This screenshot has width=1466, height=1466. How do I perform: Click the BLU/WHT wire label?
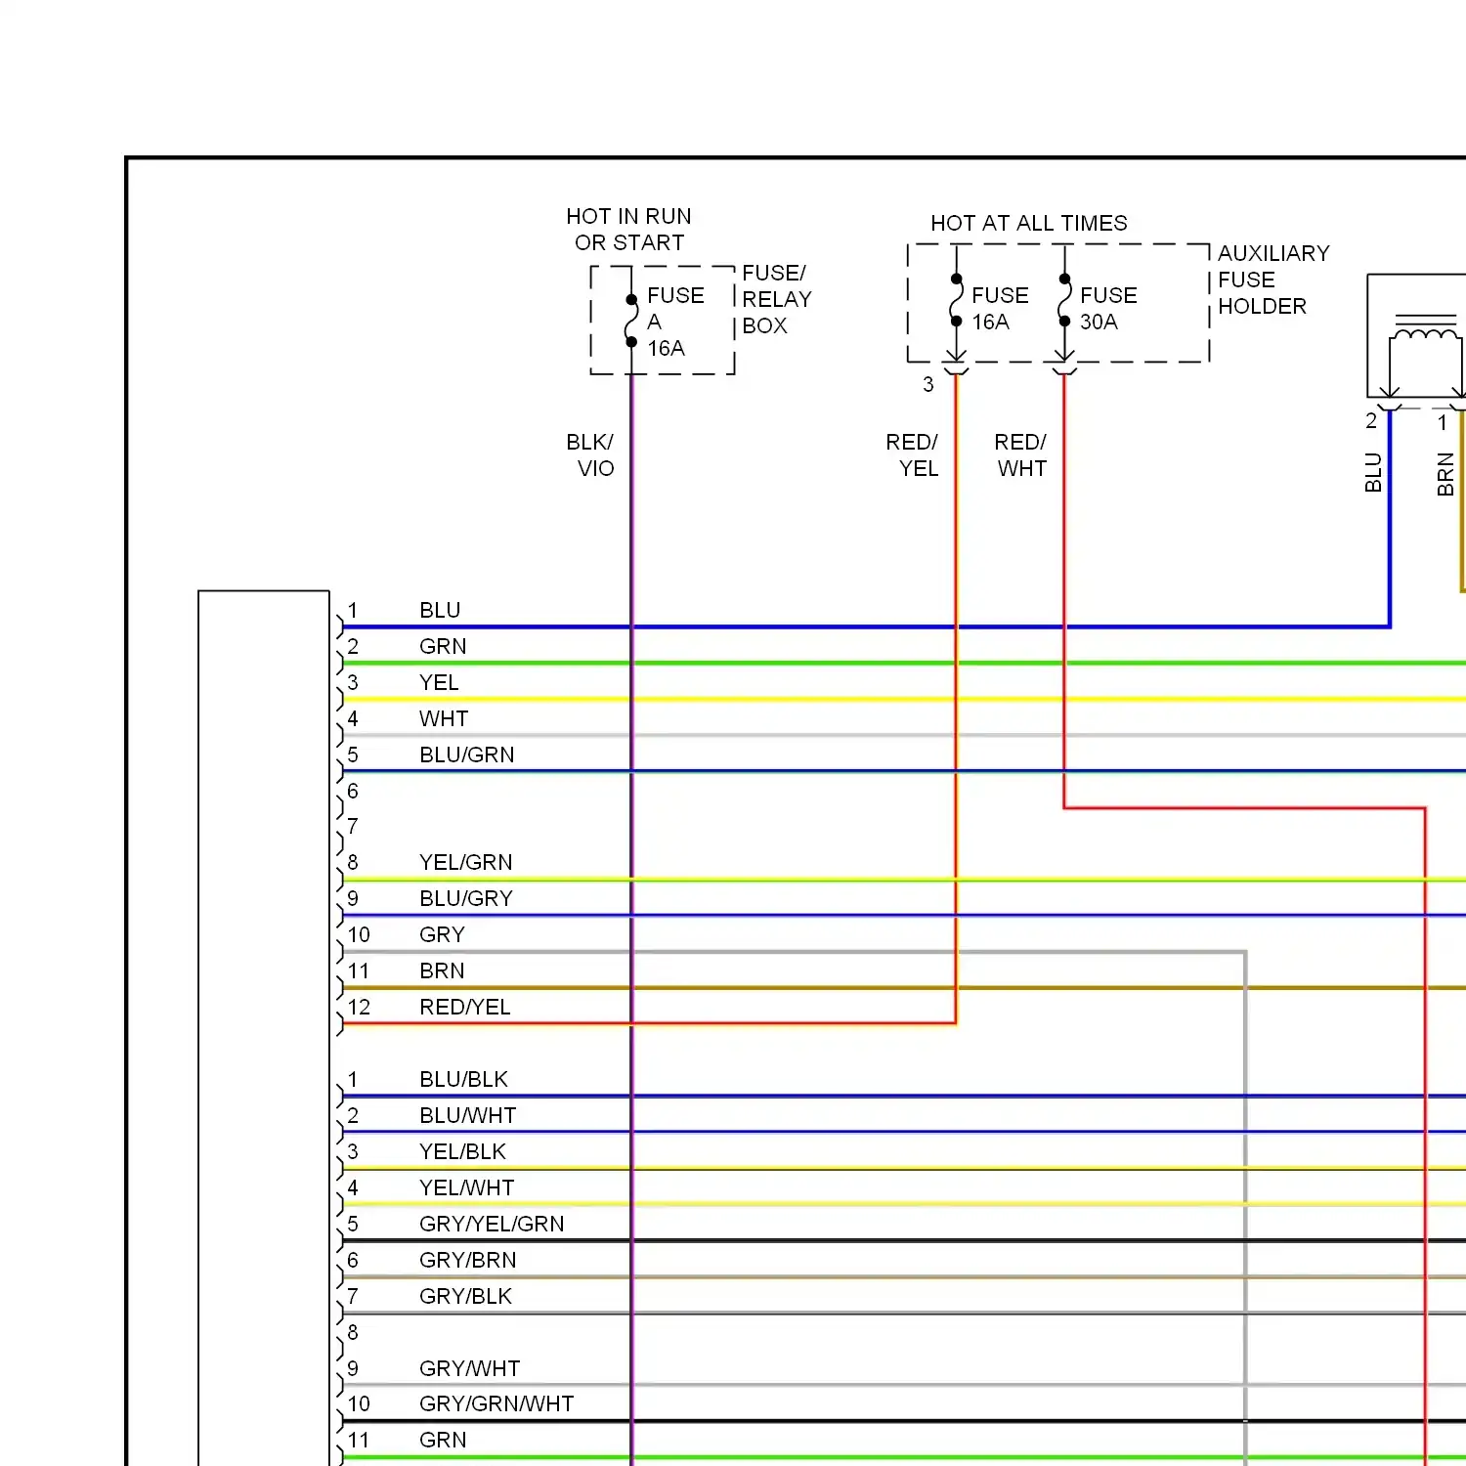pyautogui.click(x=467, y=1115)
